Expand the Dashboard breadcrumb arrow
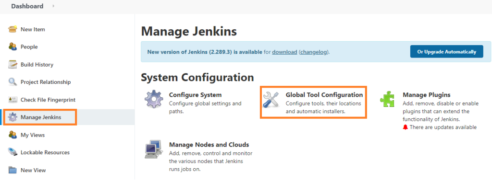This screenshot has width=492, height=184. click(53, 6)
